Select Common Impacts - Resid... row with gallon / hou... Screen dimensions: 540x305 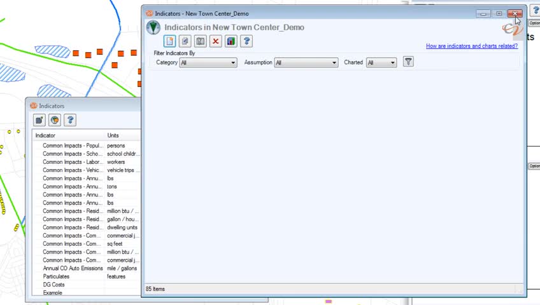pos(87,219)
